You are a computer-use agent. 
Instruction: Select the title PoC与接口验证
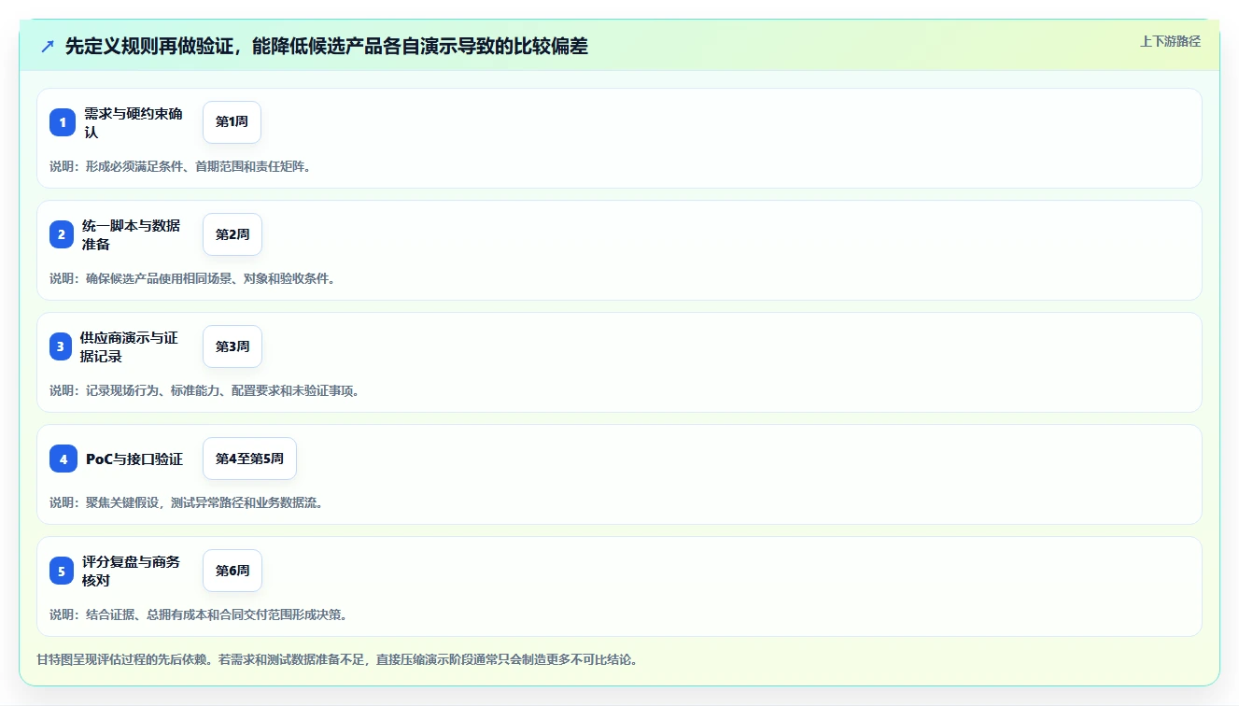coord(134,459)
